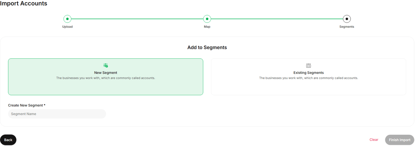This screenshot has width=415, height=146.
Task: Focus the Segment Name input field
Action: coord(57,114)
